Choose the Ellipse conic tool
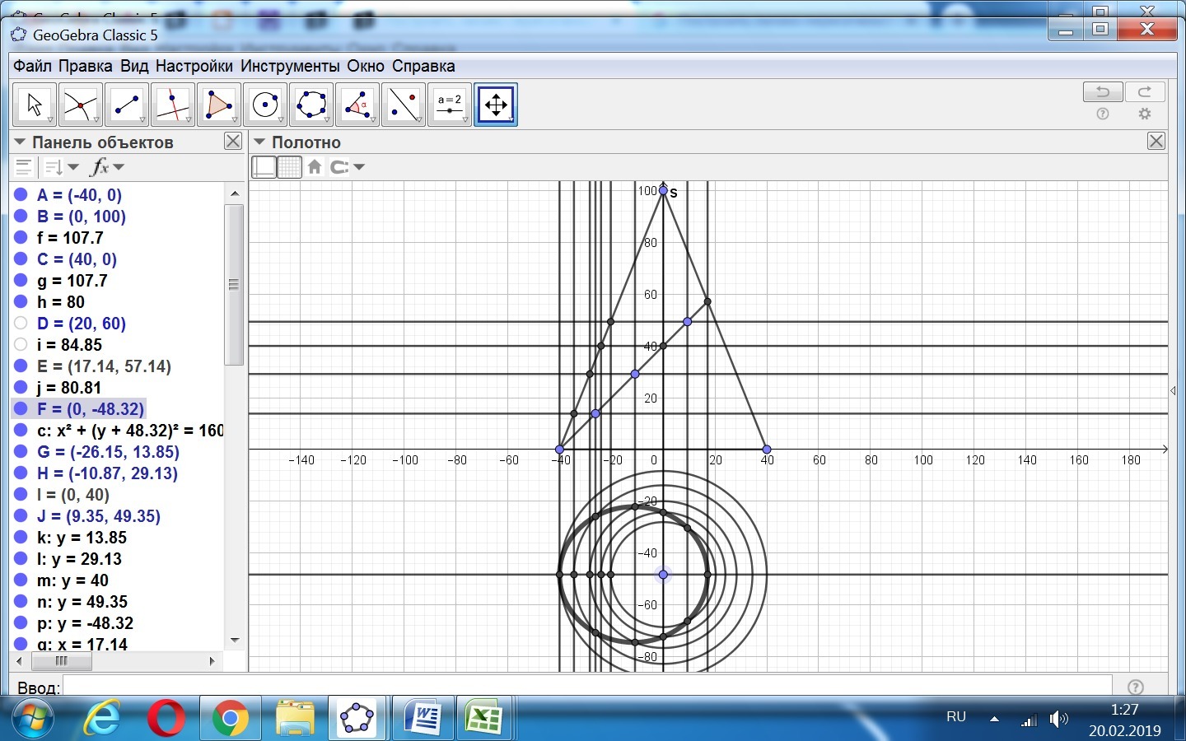1186x741 pixels. tap(311, 105)
